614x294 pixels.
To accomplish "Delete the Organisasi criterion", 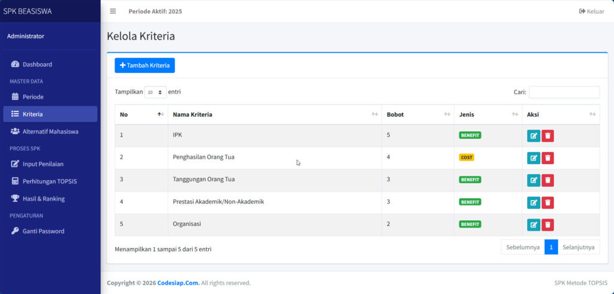I will [x=547, y=225].
